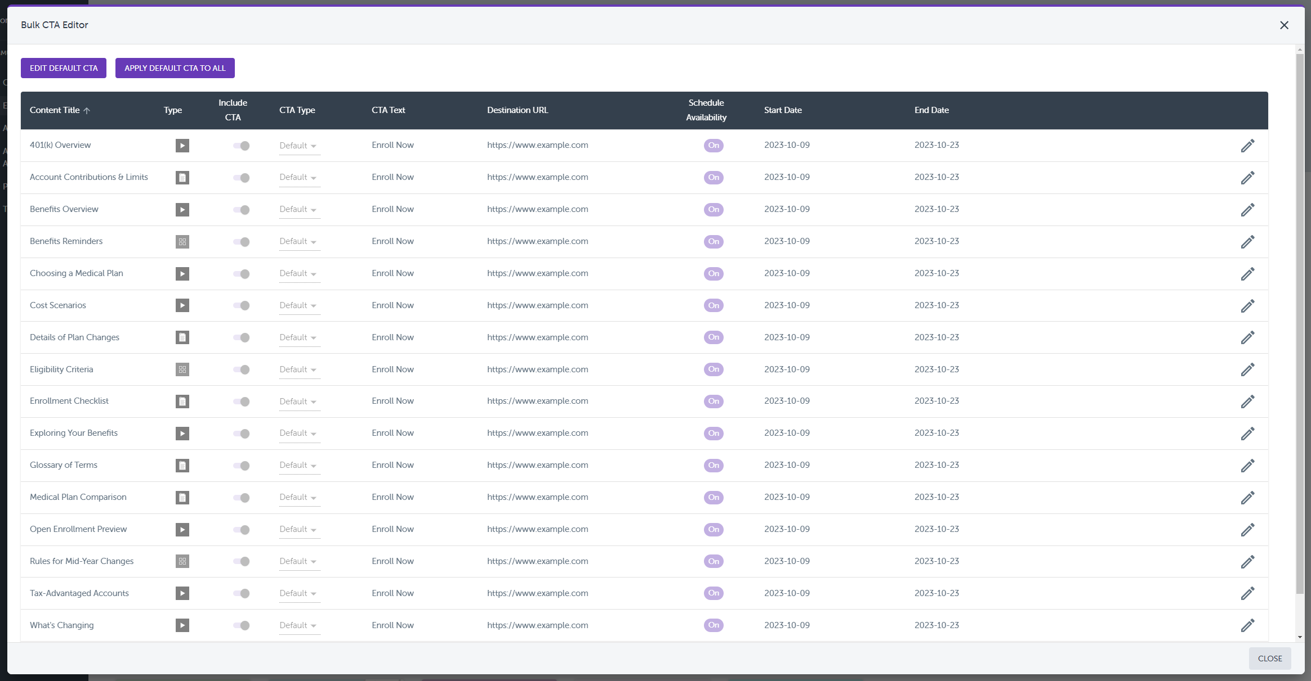Toggle Include CTA for Enrollment Checklist
This screenshot has height=681, width=1311.
pyautogui.click(x=242, y=402)
